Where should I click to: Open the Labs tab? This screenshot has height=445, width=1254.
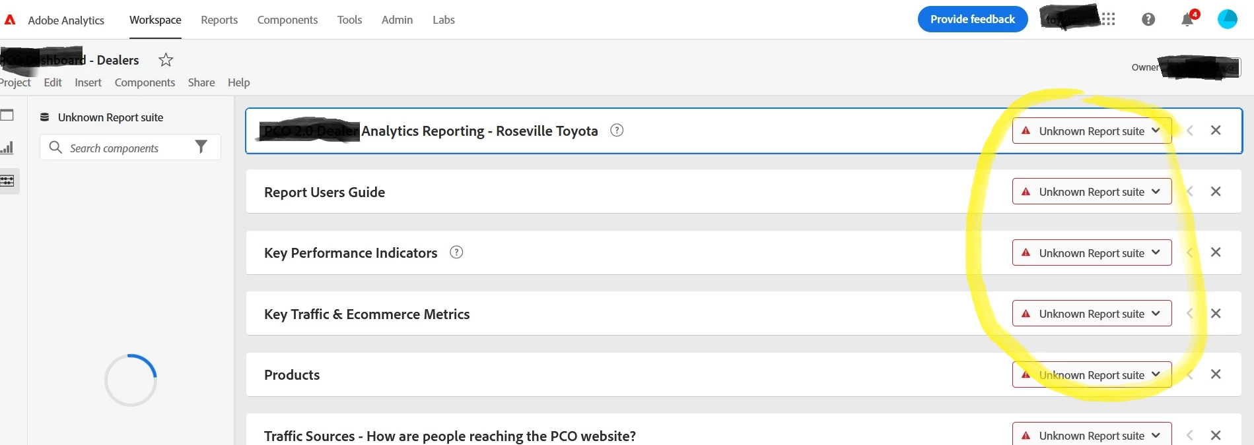(444, 20)
